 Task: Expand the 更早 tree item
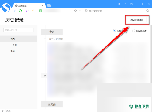9,51
